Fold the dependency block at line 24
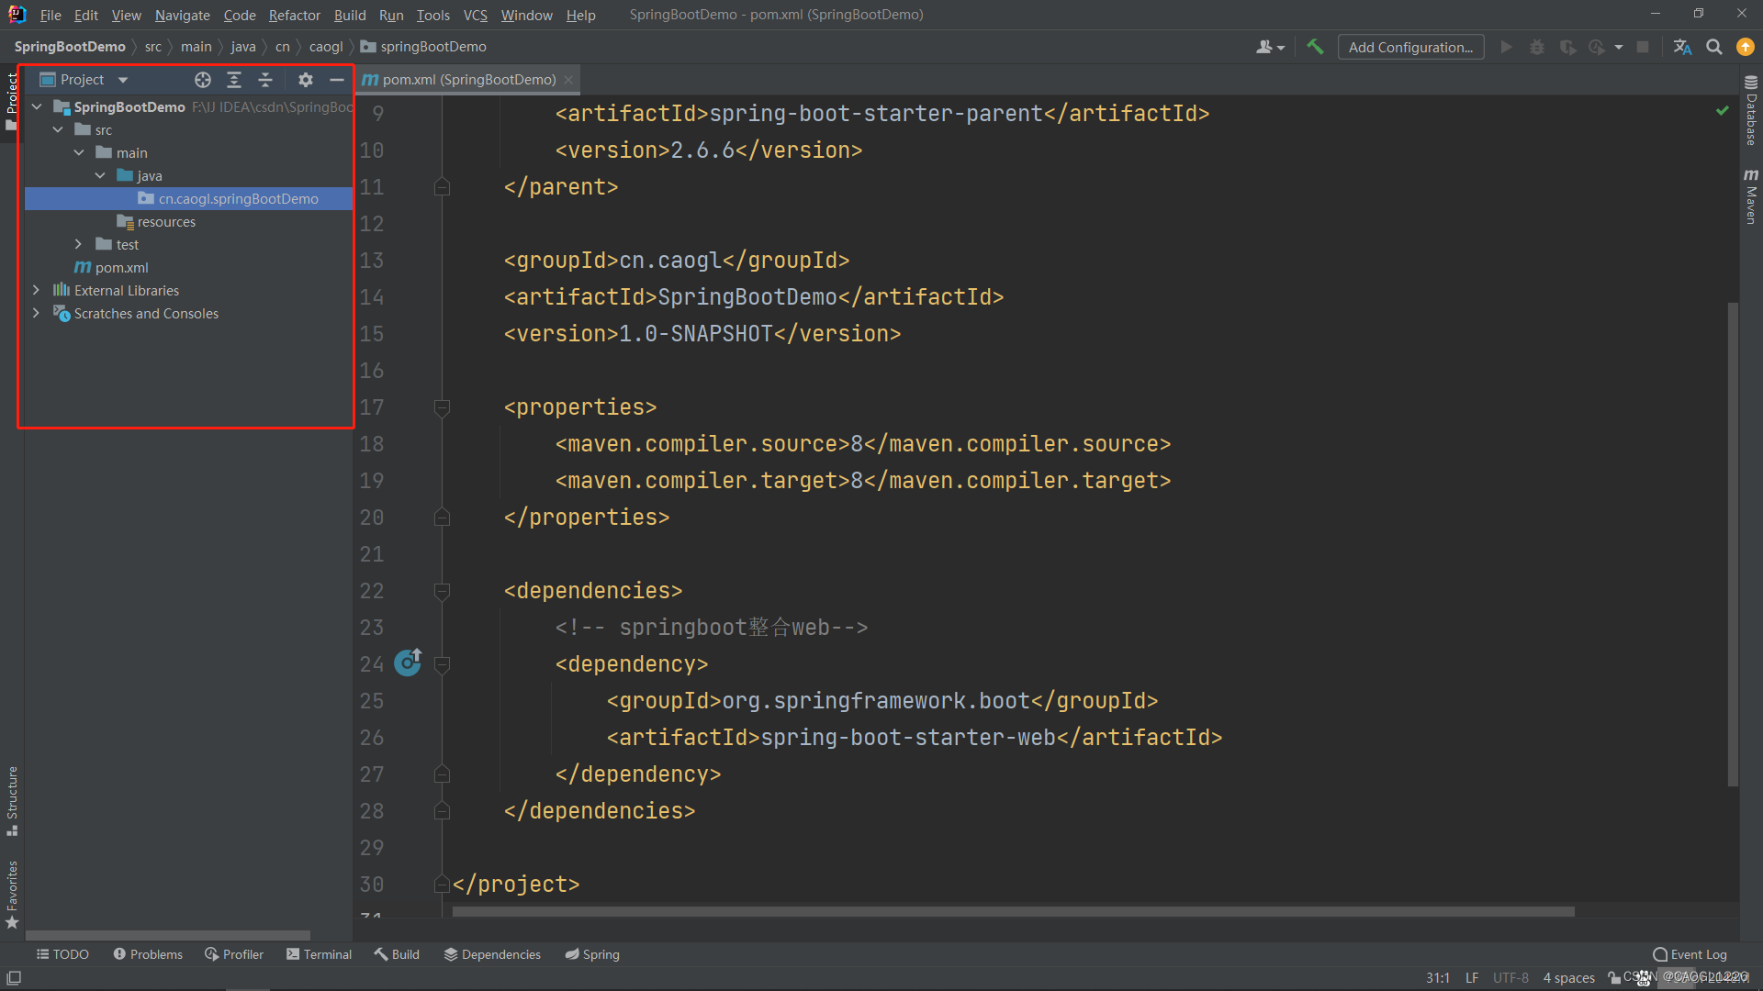The height and width of the screenshot is (991, 1763). point(442,663)
